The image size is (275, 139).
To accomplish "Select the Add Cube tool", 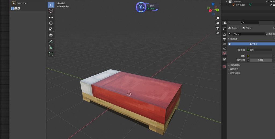I will coord(51,54).
